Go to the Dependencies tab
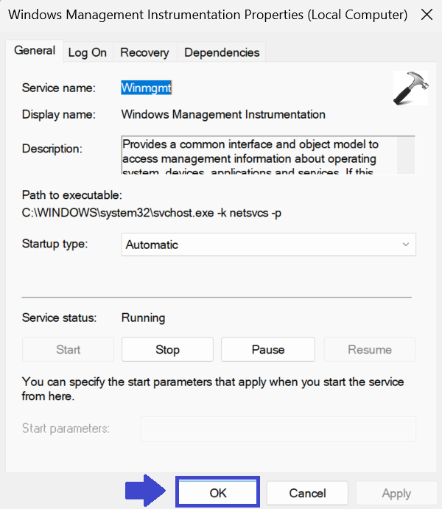Image resolution: width=442 pixels, height=509 pixels. tap(222, 52)
